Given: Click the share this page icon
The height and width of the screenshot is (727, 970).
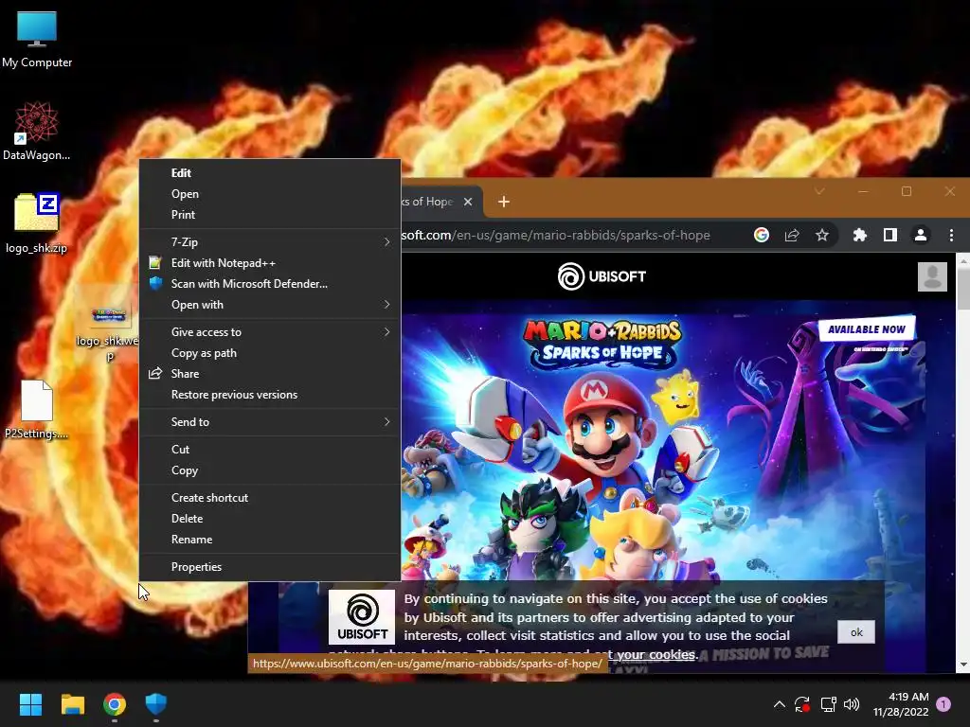Looking at the screenshot, I should tap(792, 235).
